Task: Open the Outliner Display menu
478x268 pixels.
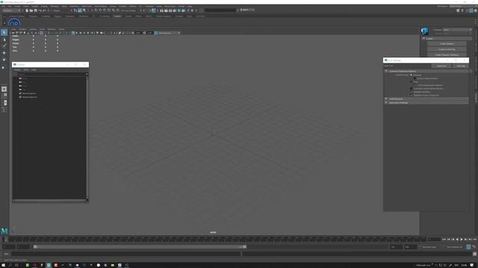Action: [17, 70]
